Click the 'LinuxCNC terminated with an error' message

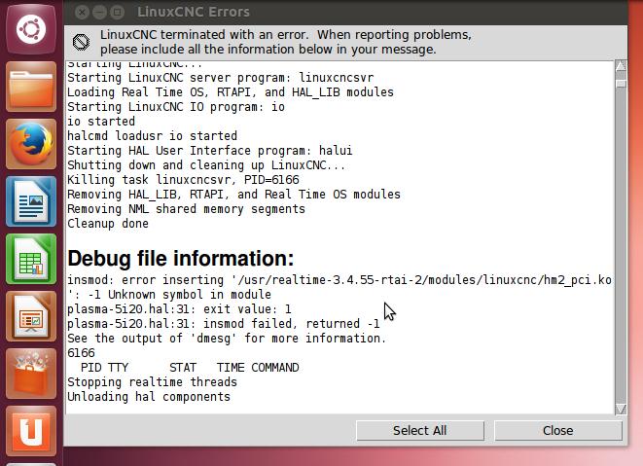pos(286,42)
